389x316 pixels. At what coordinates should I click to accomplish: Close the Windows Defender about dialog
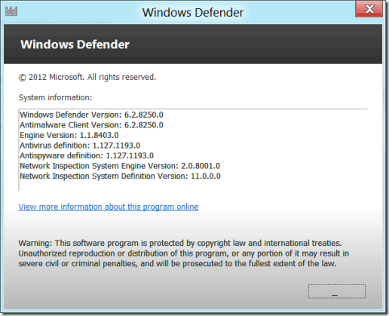click(369, 9)
